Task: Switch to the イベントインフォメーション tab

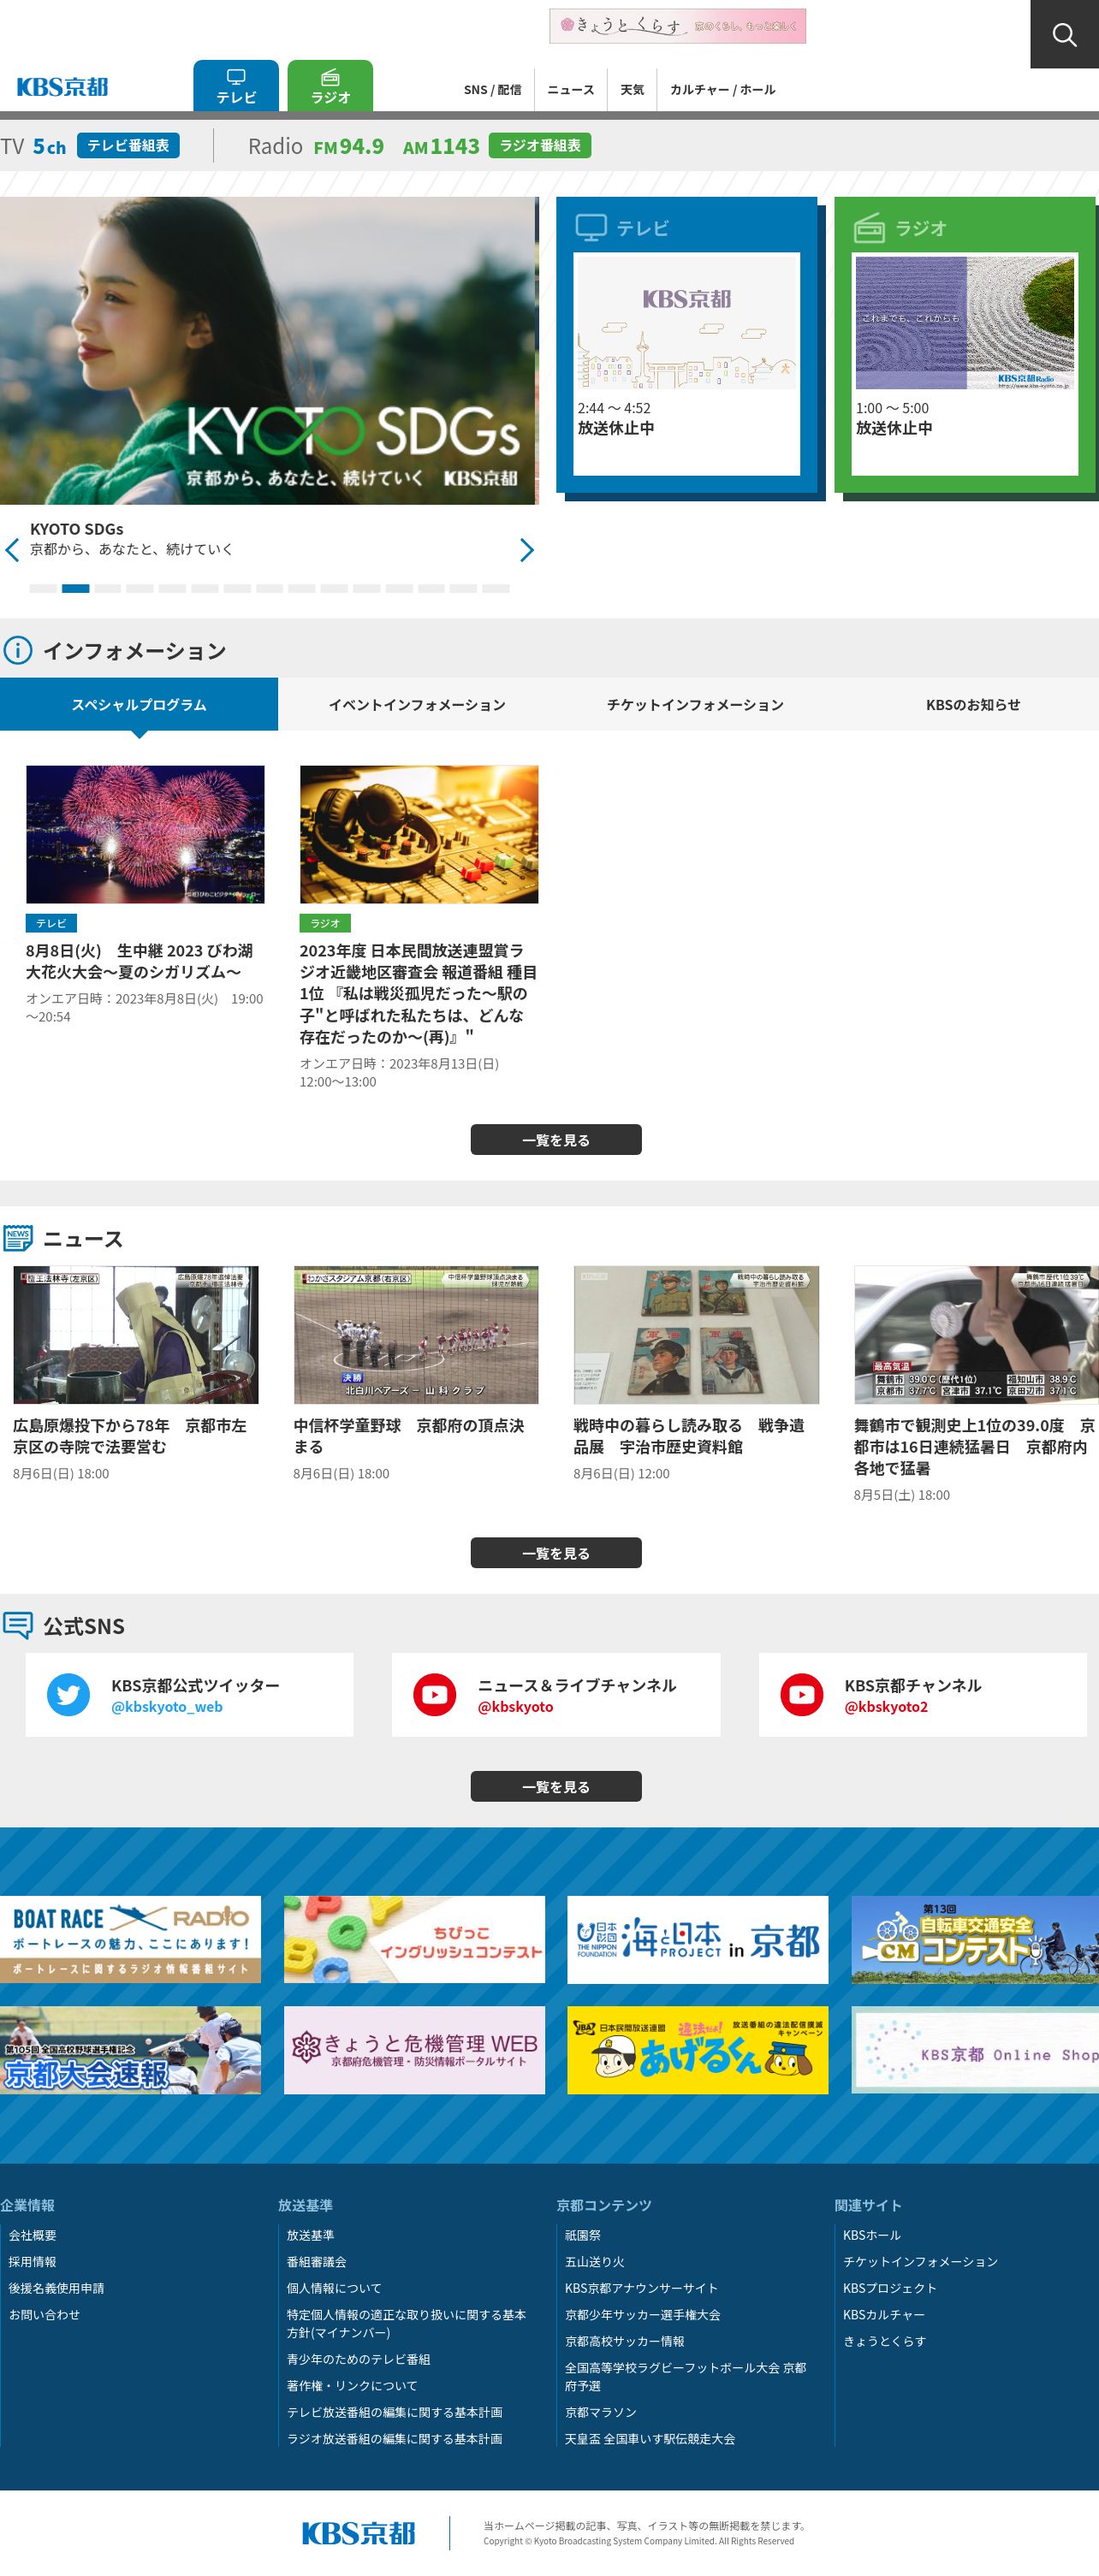Action: click(417, 705)
